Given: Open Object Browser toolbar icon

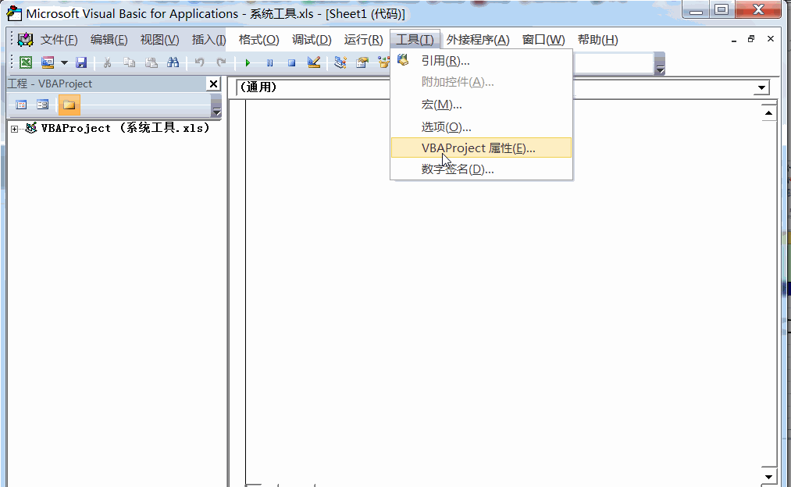Looking at the screenshot, I should click(384, 62).
